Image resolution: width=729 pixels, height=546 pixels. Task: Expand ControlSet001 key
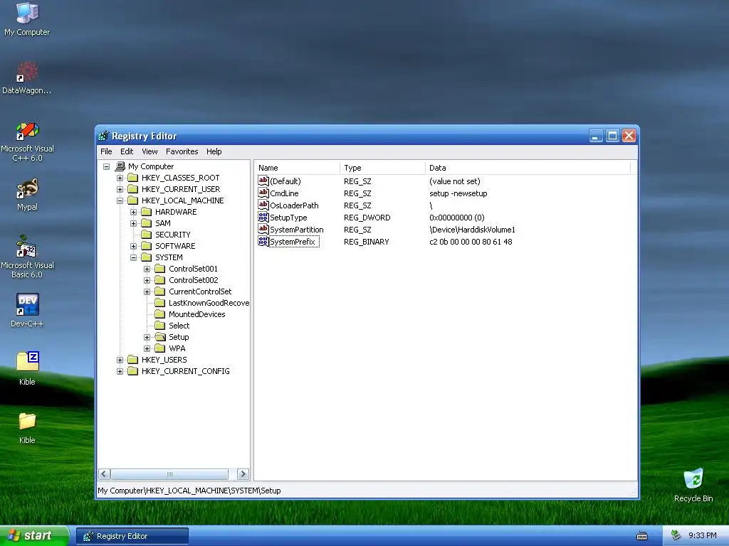[x=147, y=269]
